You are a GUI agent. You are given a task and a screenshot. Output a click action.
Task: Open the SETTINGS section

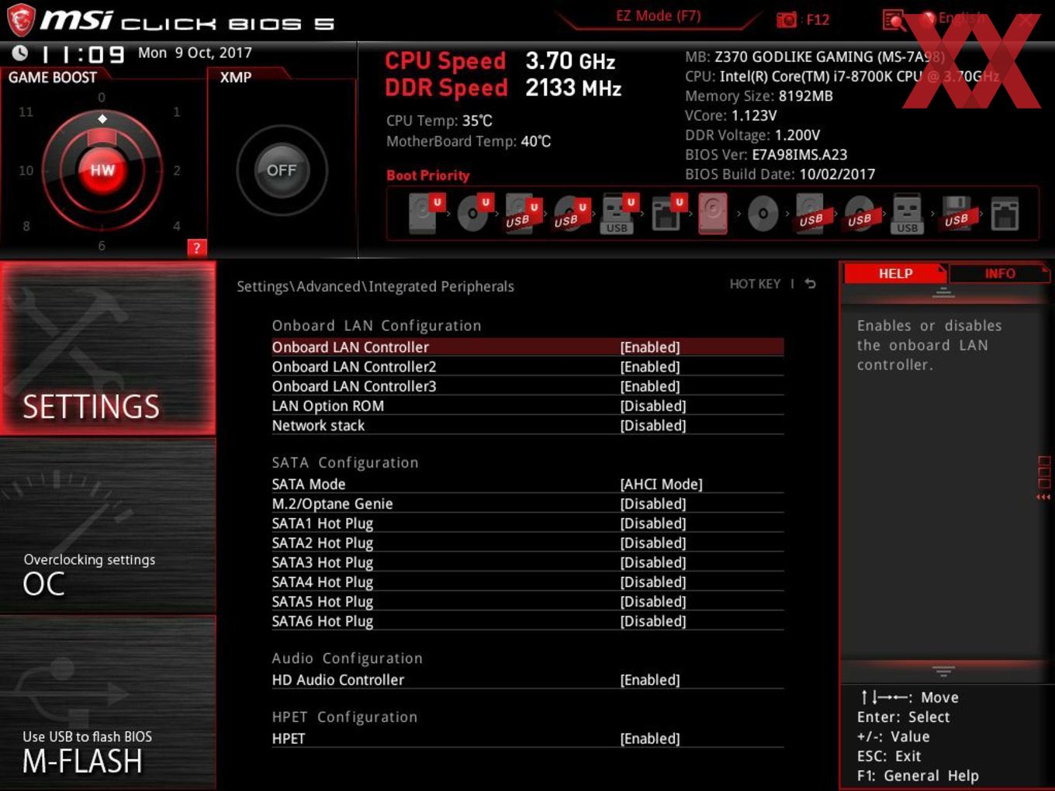108,348
